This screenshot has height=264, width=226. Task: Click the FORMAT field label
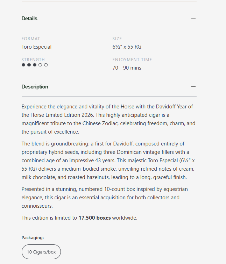tap(31, 39)
